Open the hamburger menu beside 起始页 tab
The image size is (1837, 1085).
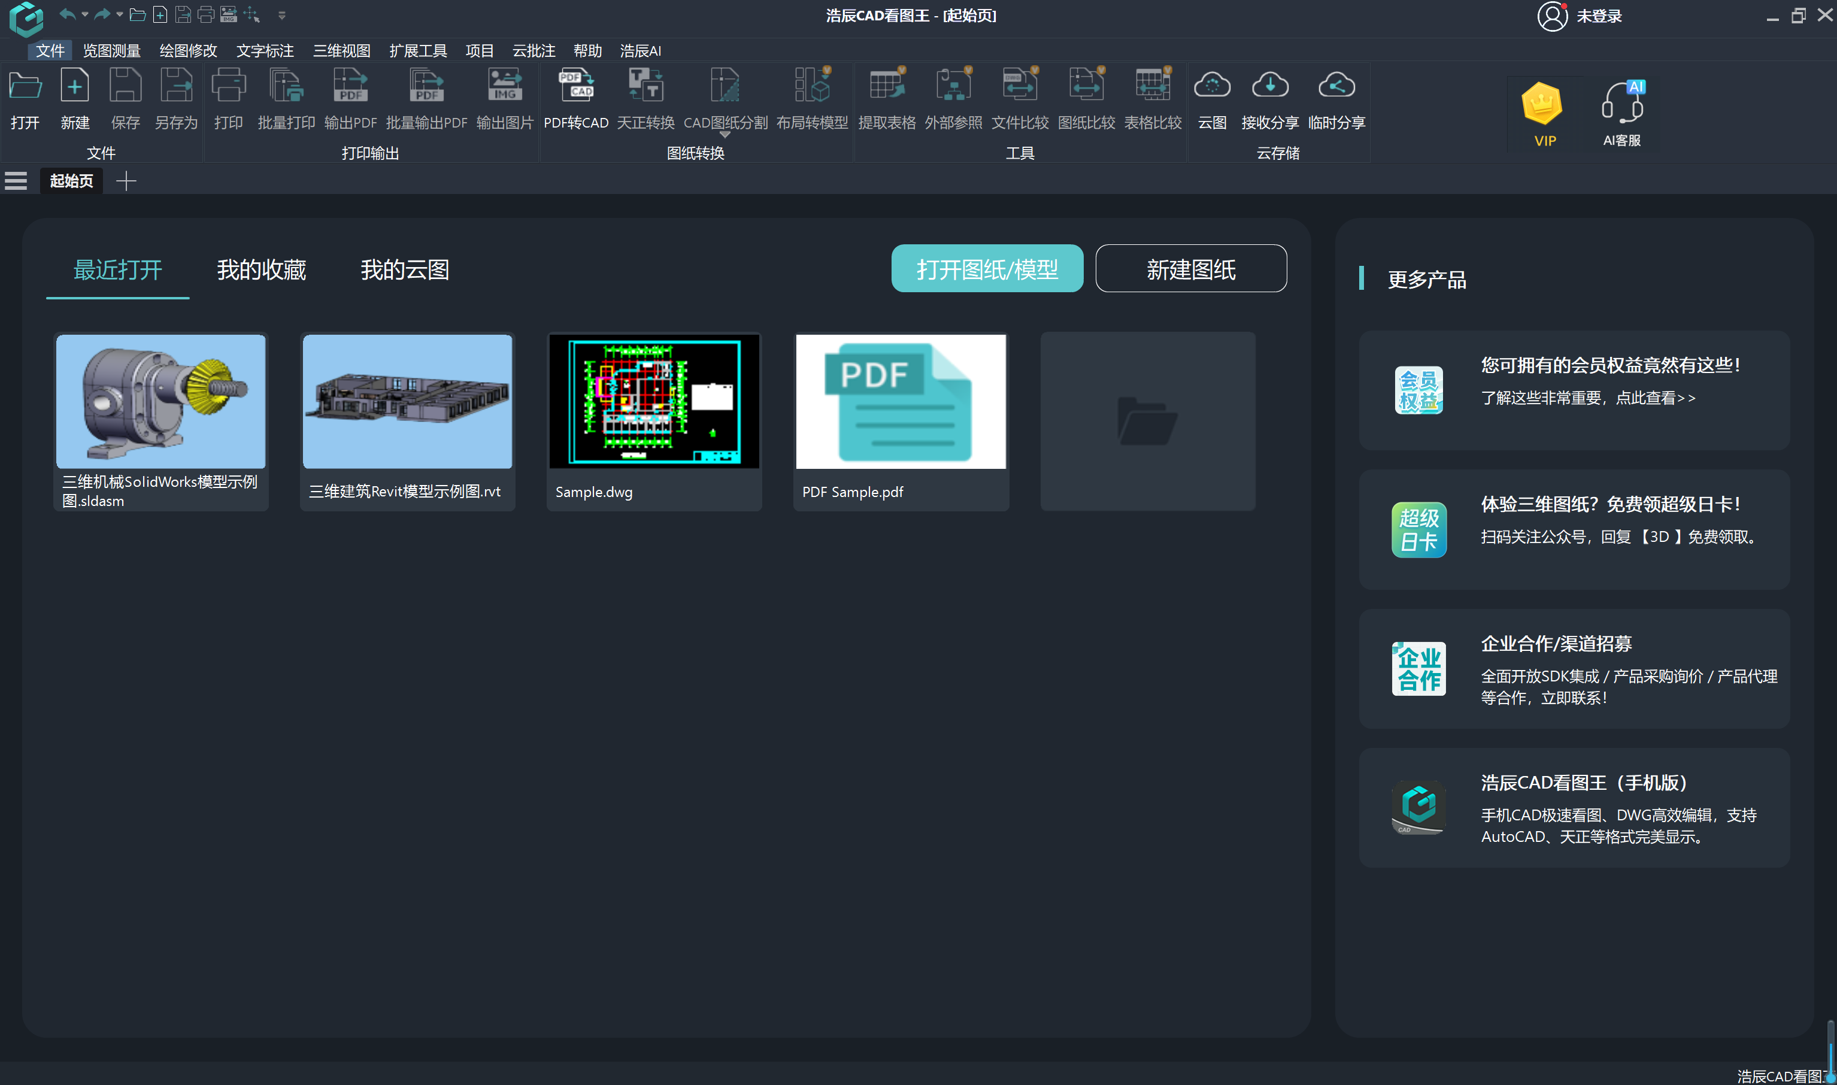coord(16,181)
